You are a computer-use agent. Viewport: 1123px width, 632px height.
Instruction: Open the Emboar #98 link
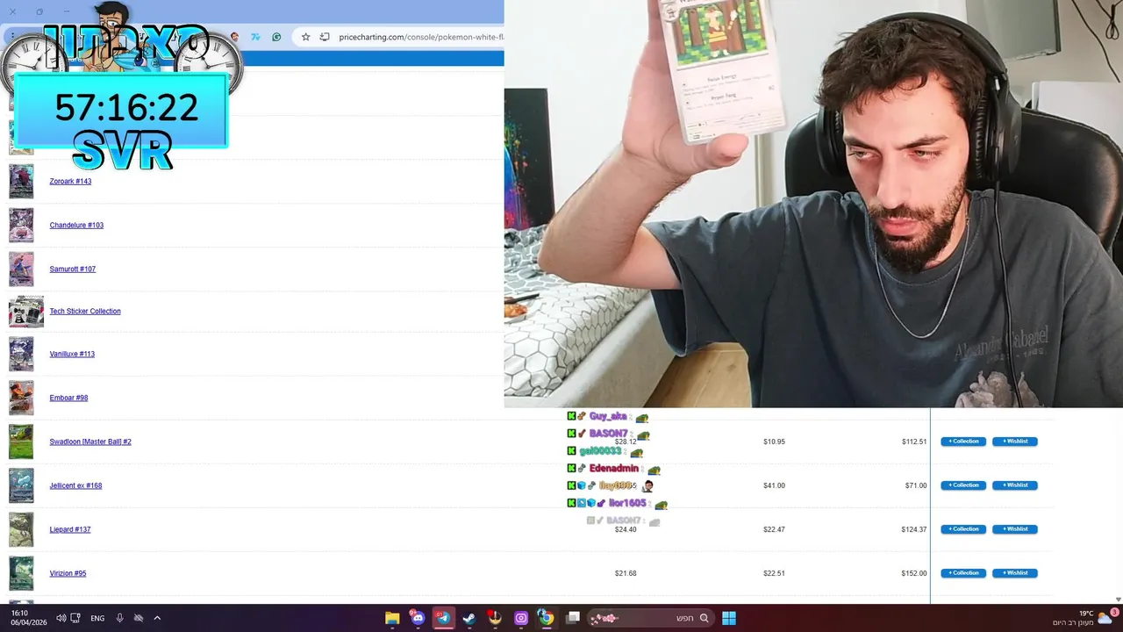pyautogui.click(x=68, y=399)
